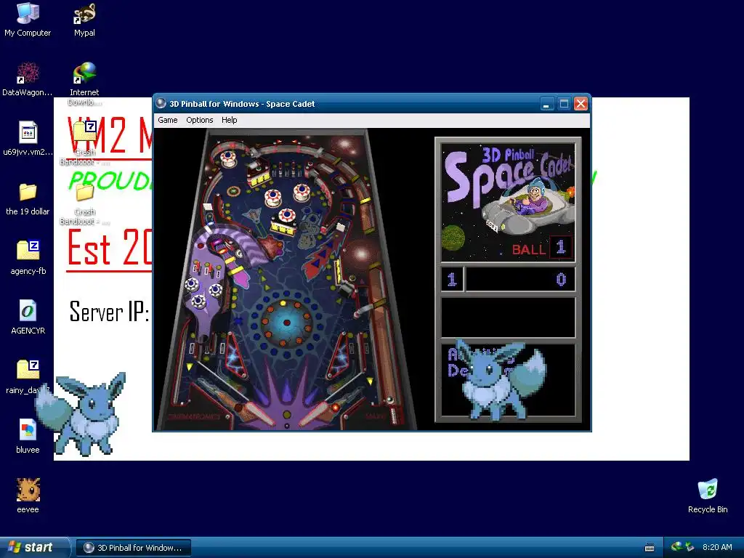Screen dimensions: 744x558
Task: Close the 3D Pinball window
Action: click(x=581, y=103)
